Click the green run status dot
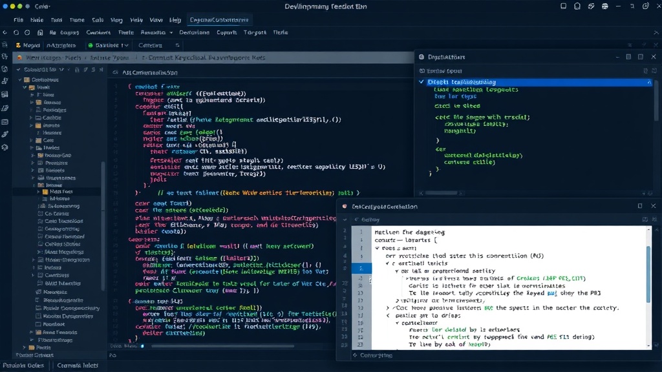 click(x=91, y=45)
